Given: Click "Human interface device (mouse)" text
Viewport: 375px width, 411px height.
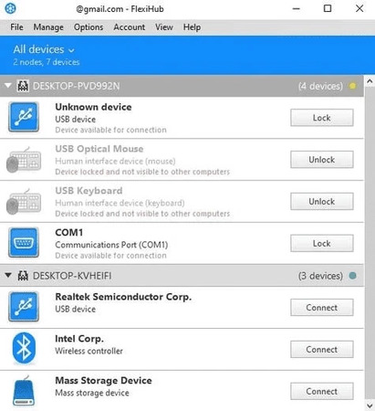Looking at the screenshot, I should tap(115, 161).
